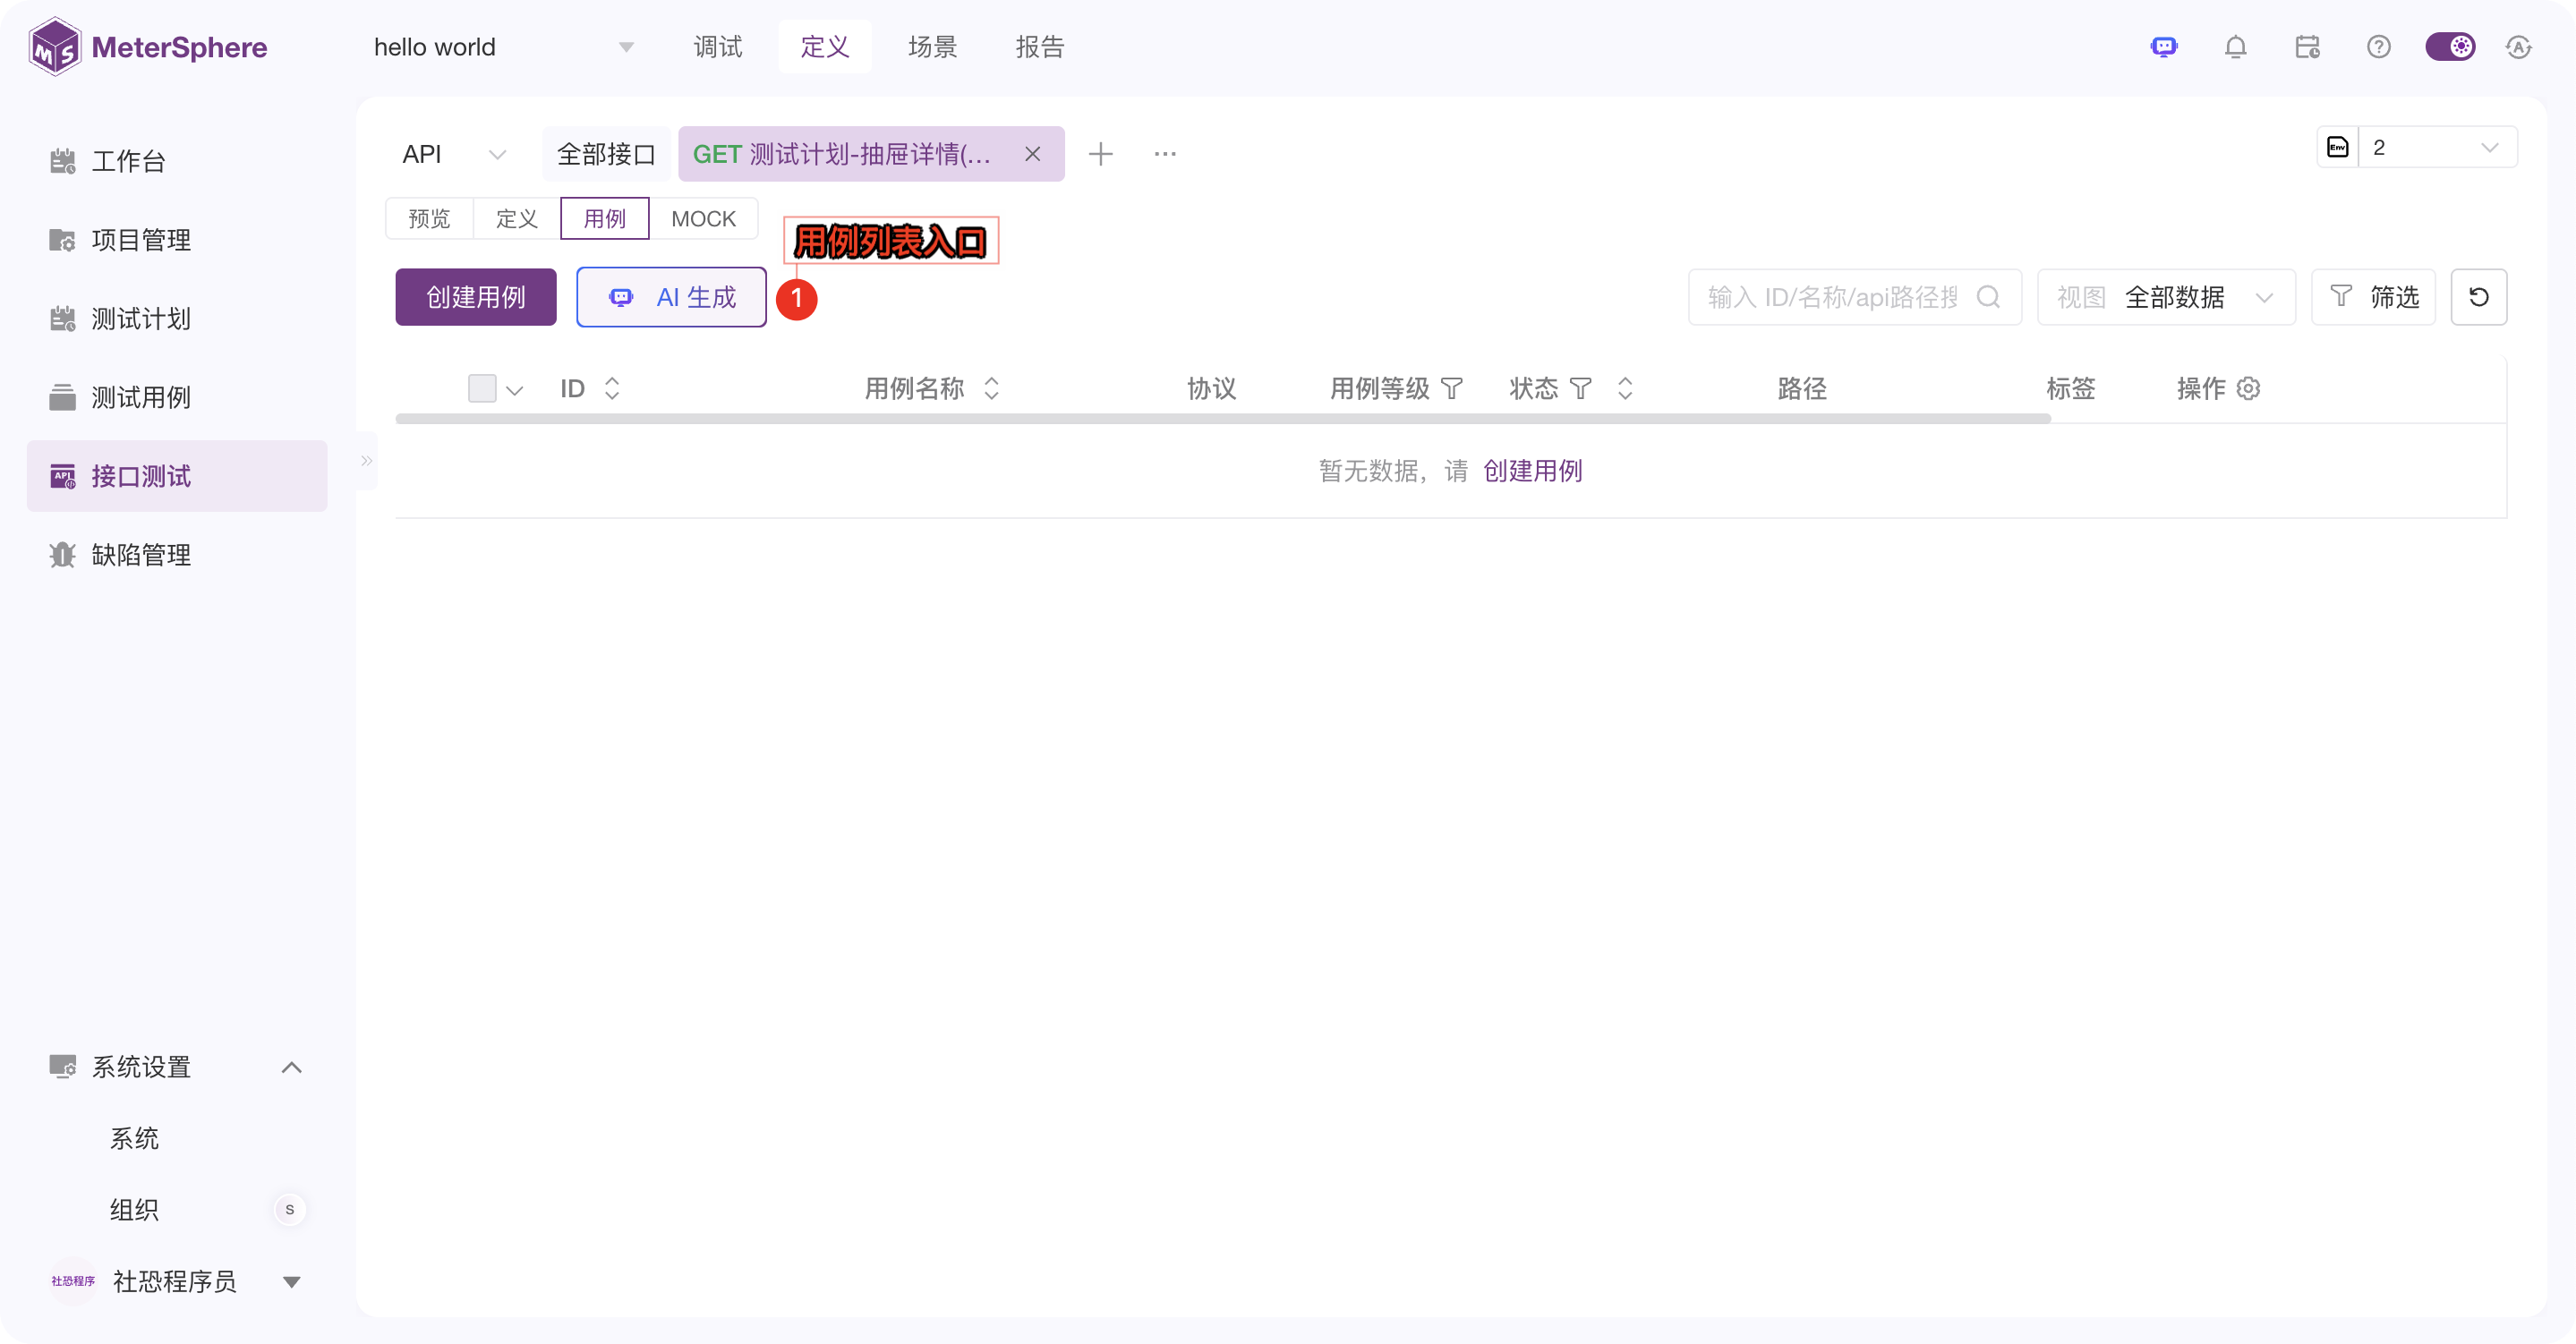The image size is (2576, 1344).
Task: Switch to the 报告 tab
Action: tap(1040, 47)
